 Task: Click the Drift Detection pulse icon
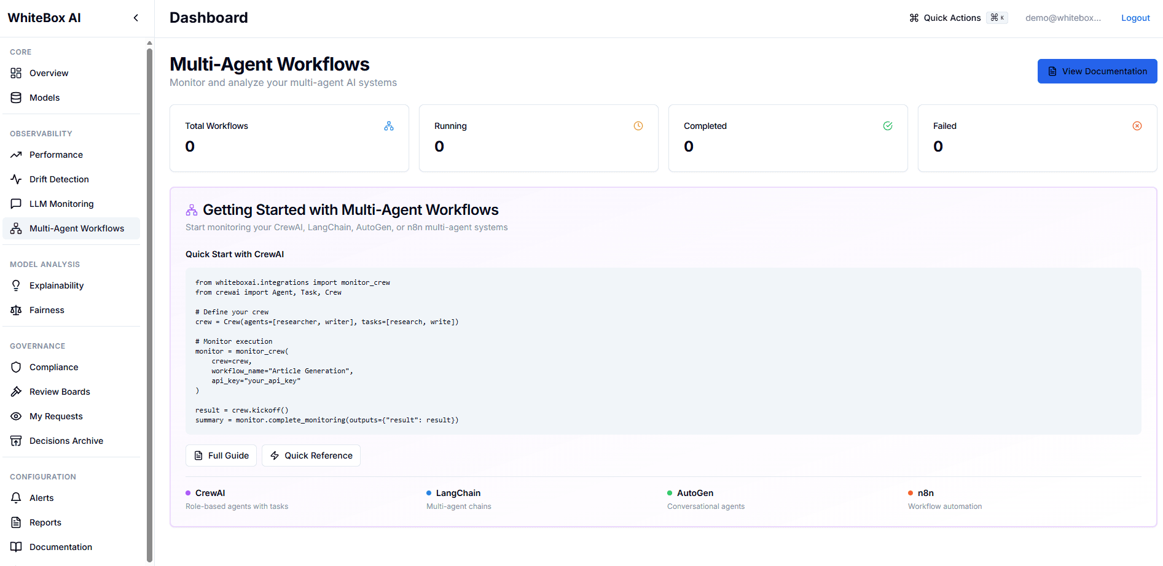[x=16, y=179]
